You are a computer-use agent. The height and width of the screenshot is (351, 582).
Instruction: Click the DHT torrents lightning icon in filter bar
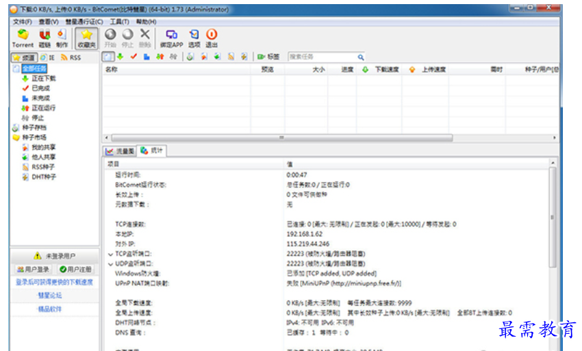244,57
